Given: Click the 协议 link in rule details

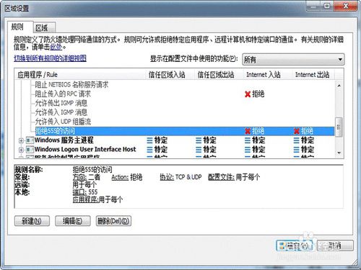Looking at the screenshot, I should pyautogui.click(x=167, y=177).
